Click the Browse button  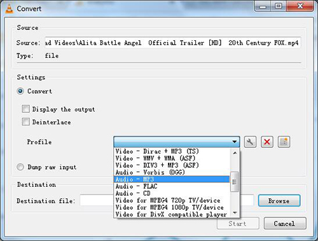click(279, 201)
